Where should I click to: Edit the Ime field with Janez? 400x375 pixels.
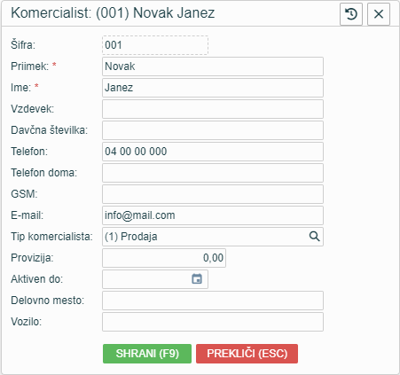coord(213,88)
